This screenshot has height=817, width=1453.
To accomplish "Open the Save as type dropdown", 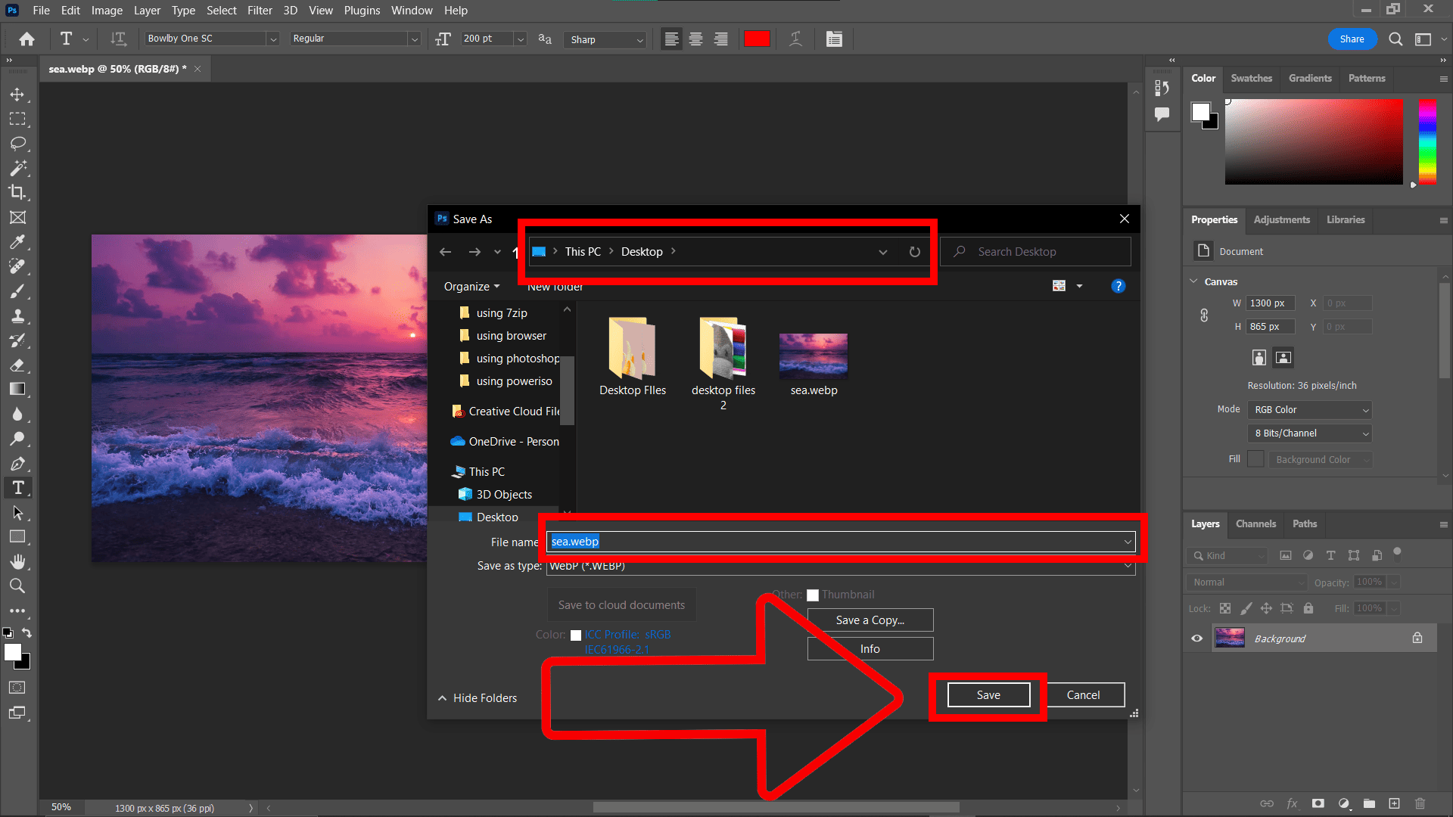I will tap(1127, 566).
